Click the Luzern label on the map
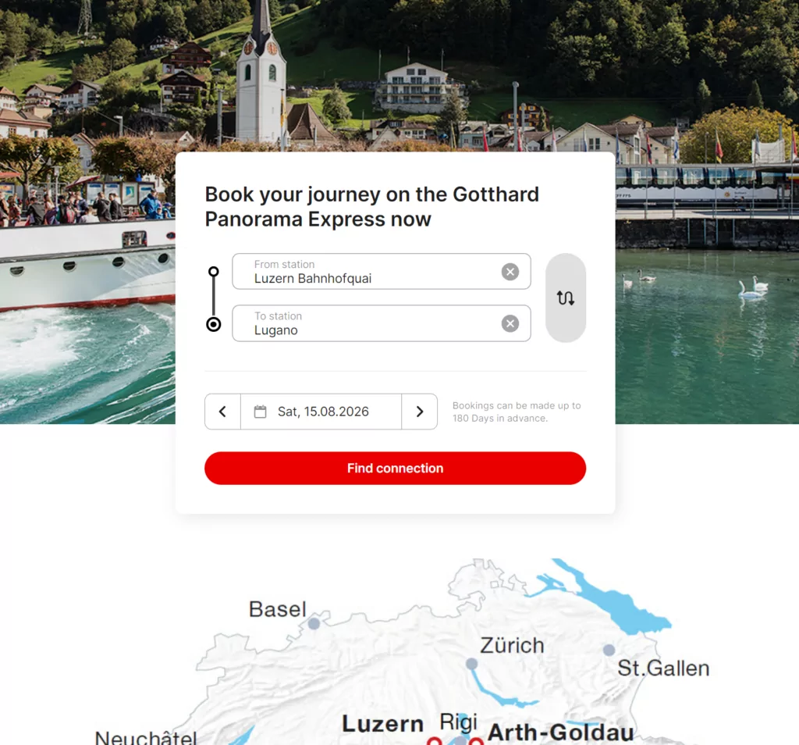 click(382, 724)
